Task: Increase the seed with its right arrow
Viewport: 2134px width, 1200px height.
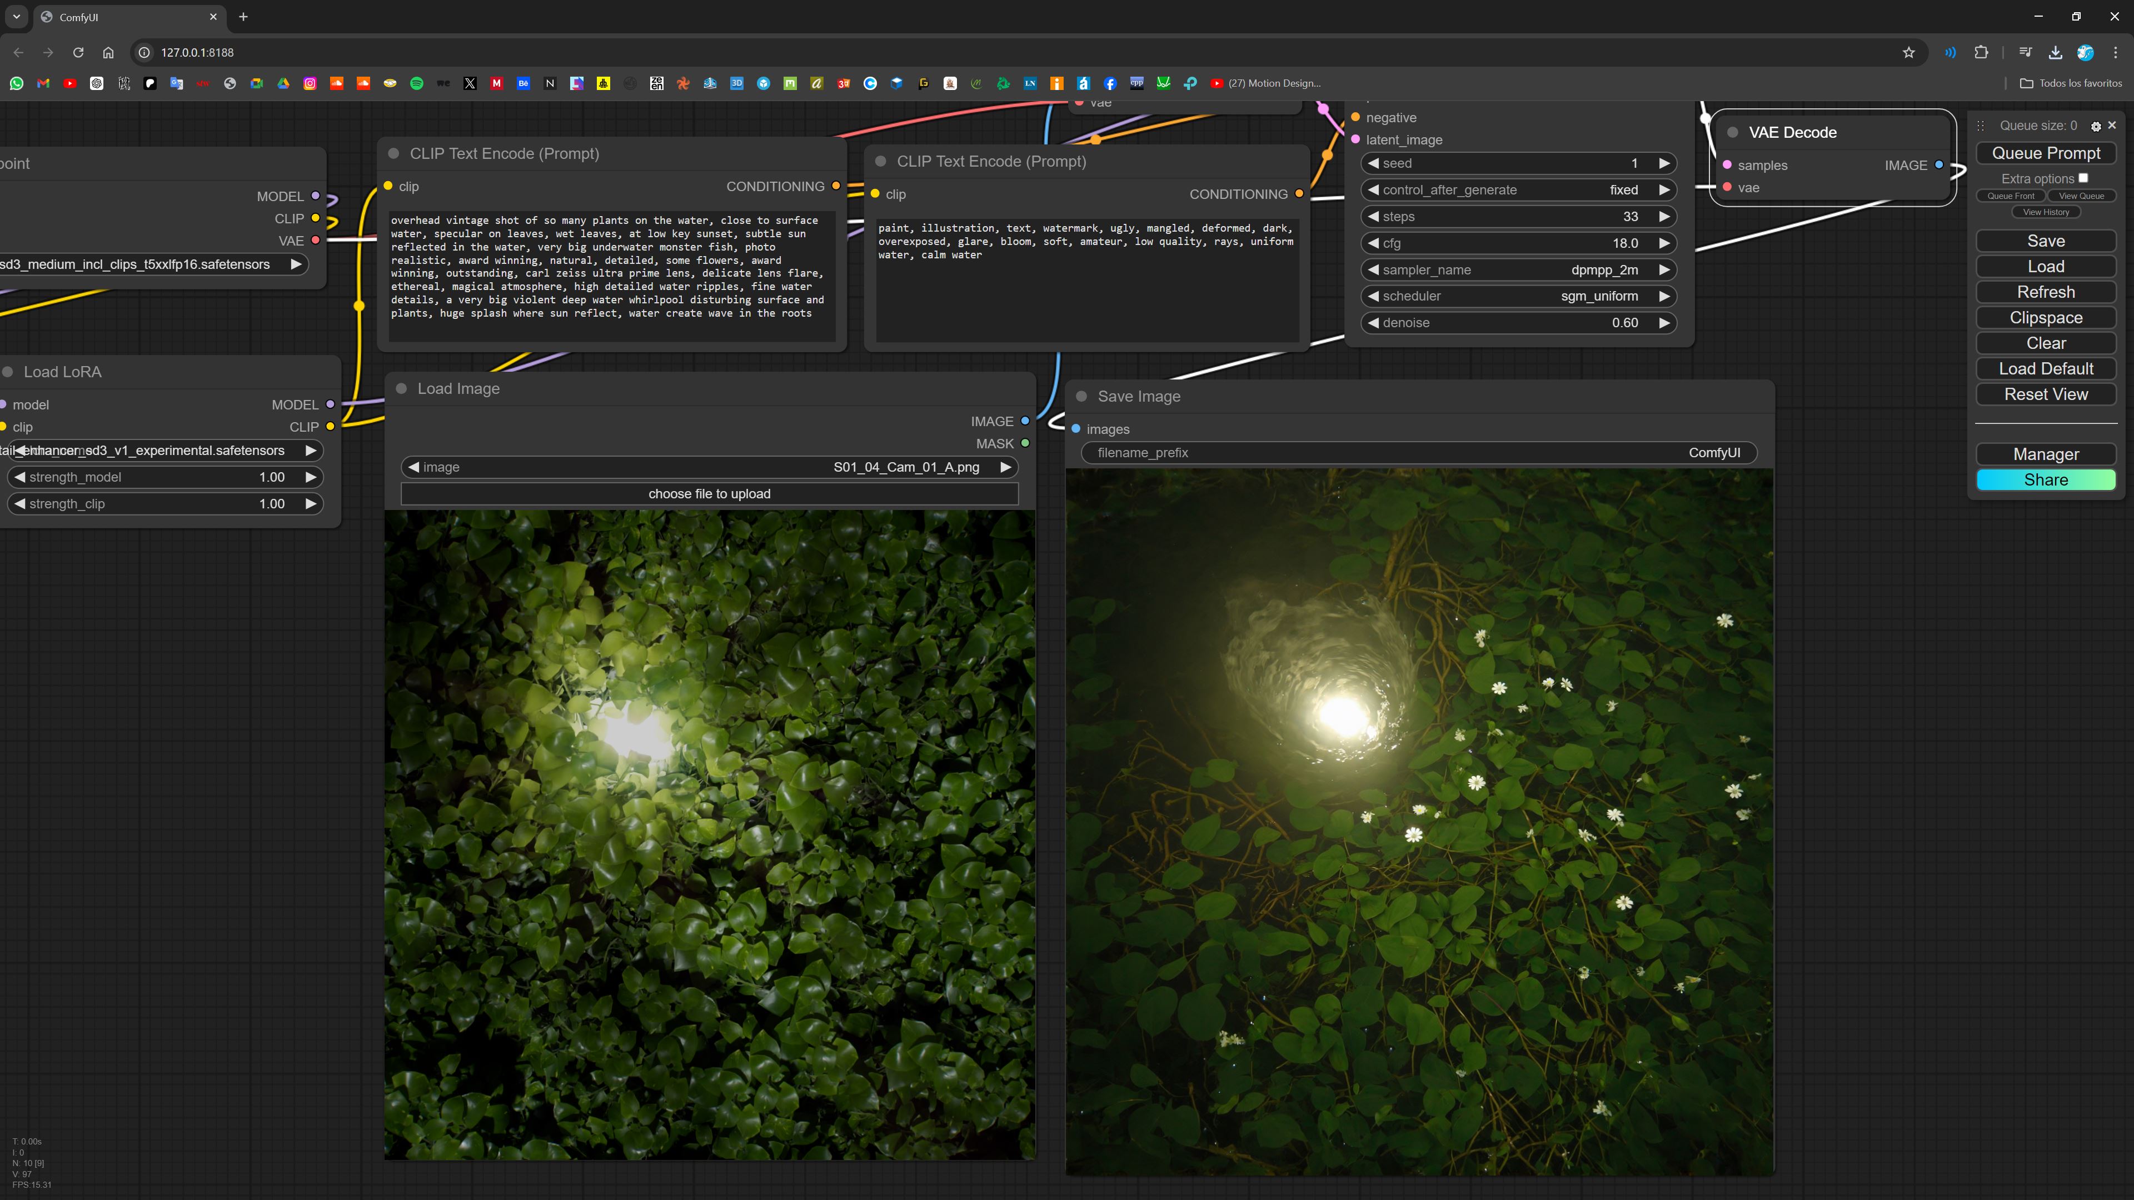Action: (1664, 163)
